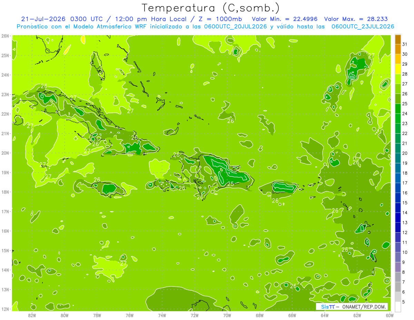Pick the dark green legend swatch between 23 and 24
Image resolution: width=414 pixels, height=320 pixels.
(x=398, y=118)
